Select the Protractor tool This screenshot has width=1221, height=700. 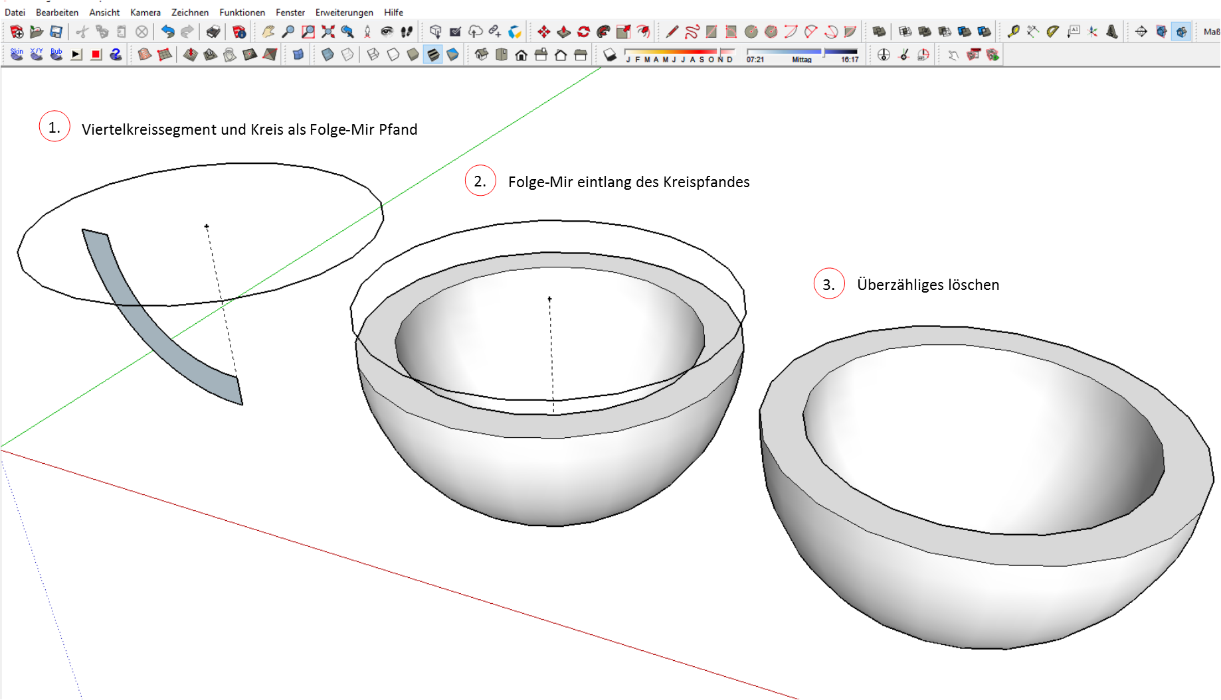(1052, 32)
